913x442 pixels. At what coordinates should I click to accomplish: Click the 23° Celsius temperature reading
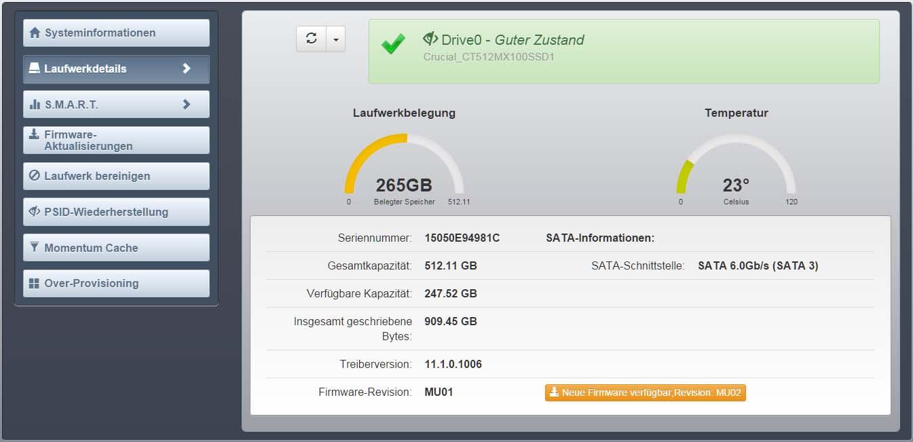click(x=736, y=185)
